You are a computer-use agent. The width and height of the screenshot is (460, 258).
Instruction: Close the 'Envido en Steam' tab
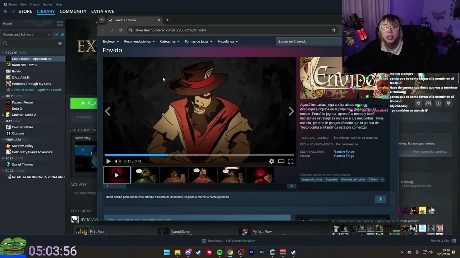click(x=159, y=20)
